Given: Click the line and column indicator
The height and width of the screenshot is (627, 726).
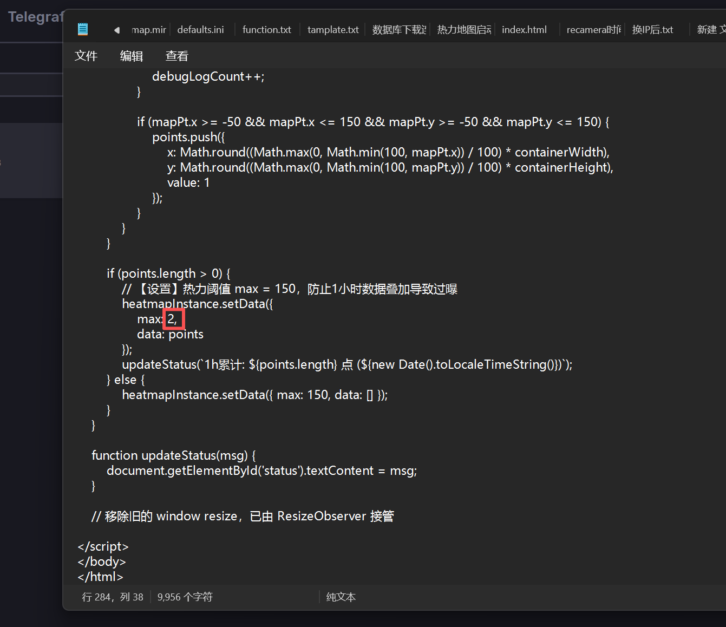Looking at the screenshot, I should 113,597.
